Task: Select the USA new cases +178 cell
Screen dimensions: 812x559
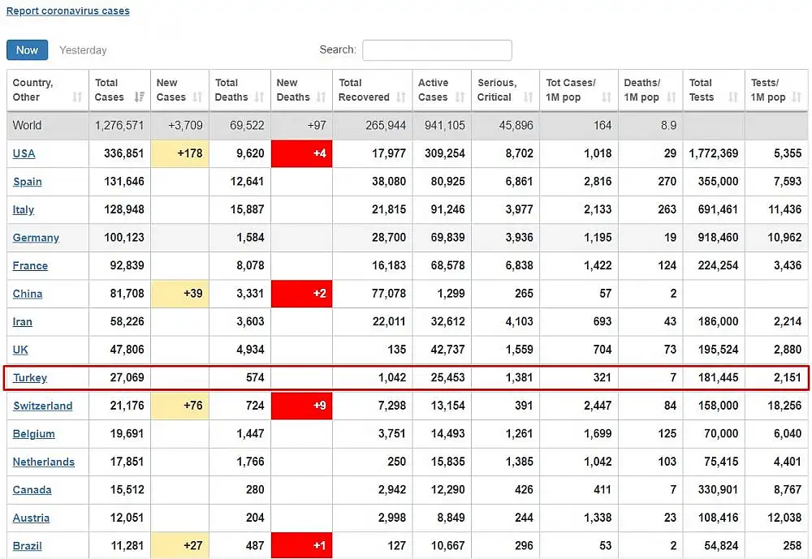Action: (x=179, y=153)
